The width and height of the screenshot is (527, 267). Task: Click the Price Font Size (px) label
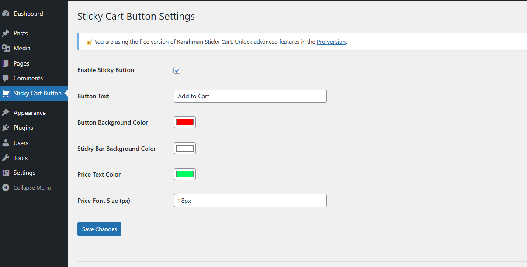click(x=104, y=201)
